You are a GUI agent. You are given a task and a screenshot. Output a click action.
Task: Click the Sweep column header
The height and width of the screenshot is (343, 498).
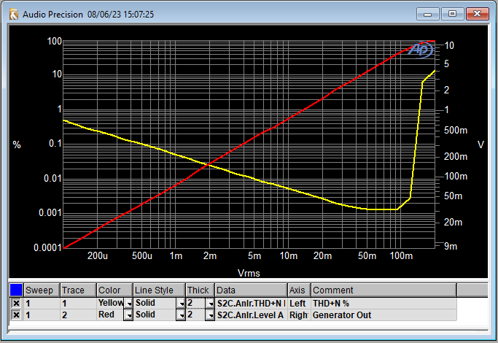click(42, 290)
